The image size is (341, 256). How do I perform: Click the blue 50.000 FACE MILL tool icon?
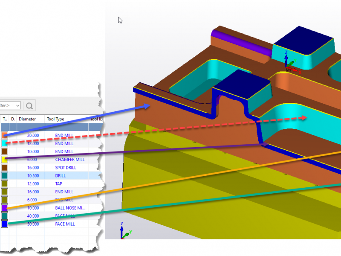point(5,224)
